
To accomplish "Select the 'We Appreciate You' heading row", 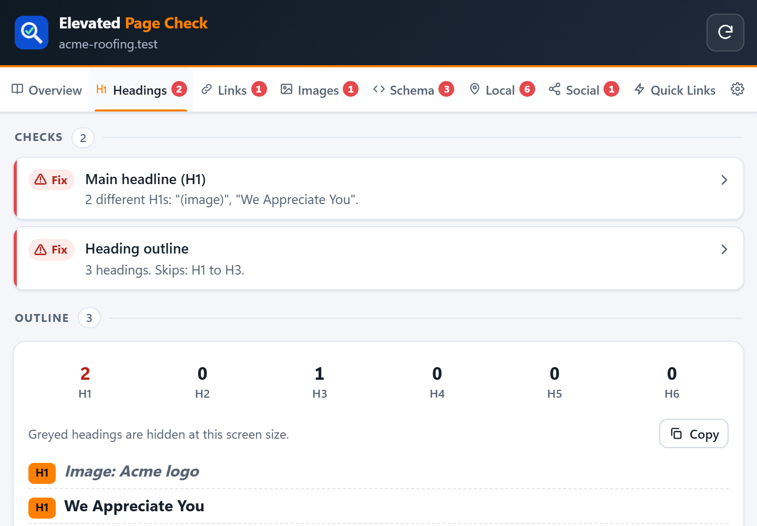I will pyautogui.click(x=378, y=507).
